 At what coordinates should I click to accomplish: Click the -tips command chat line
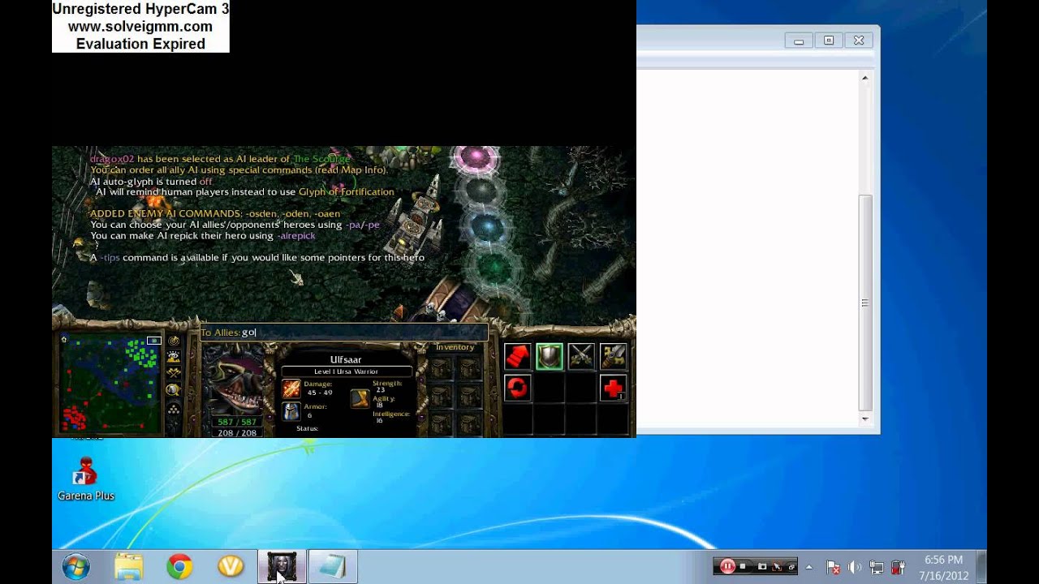click(257, 257)
